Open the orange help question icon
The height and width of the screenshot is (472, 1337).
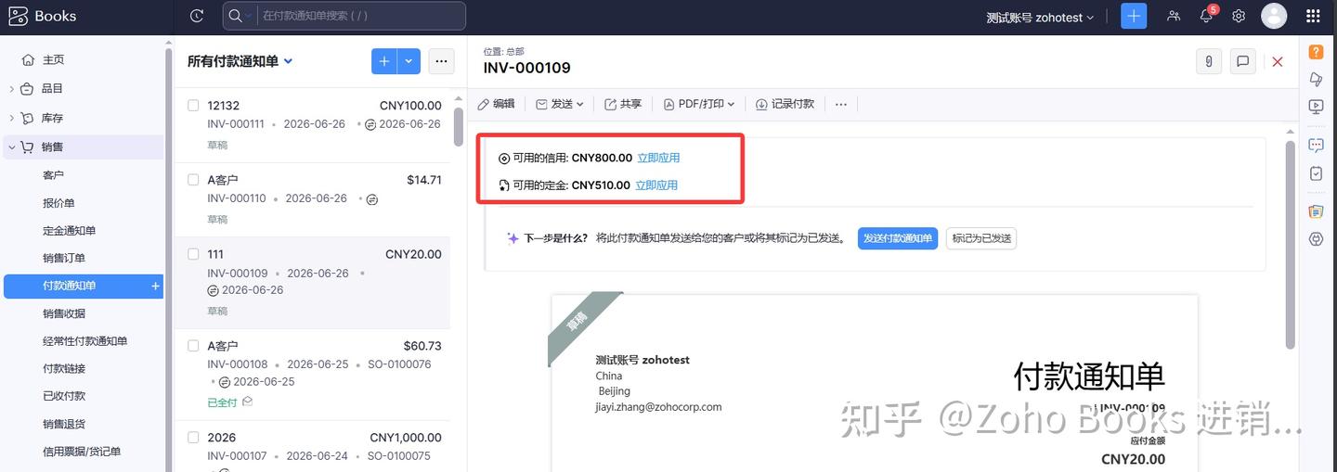click(x=1316, y=52)
